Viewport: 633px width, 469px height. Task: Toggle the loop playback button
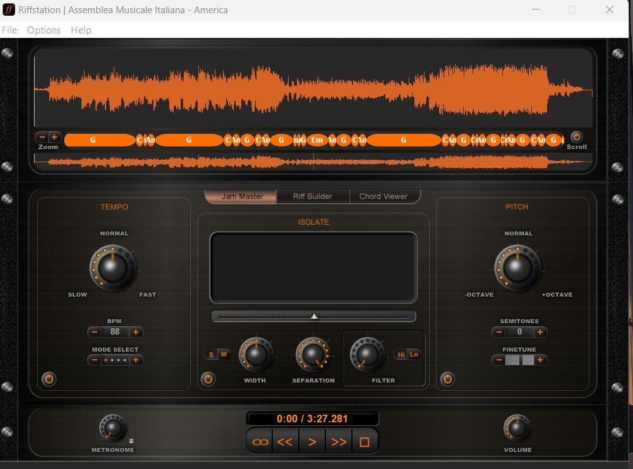click(x=260, y=442)
